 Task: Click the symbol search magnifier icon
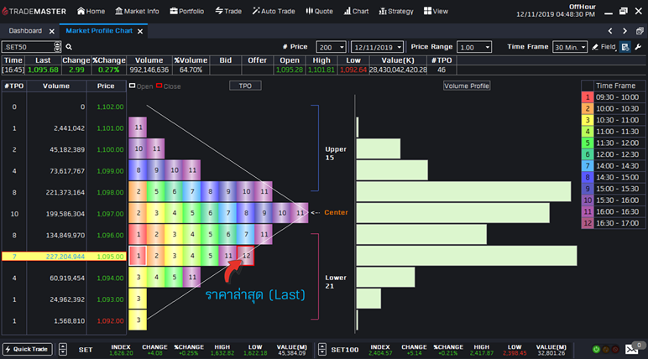[69, 47]
